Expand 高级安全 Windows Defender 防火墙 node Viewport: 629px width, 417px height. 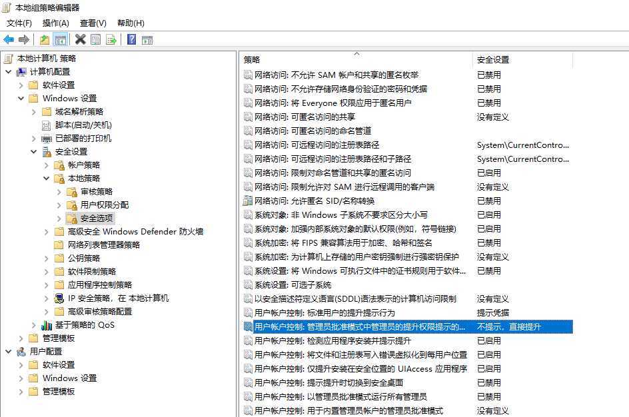pos(47,232)
